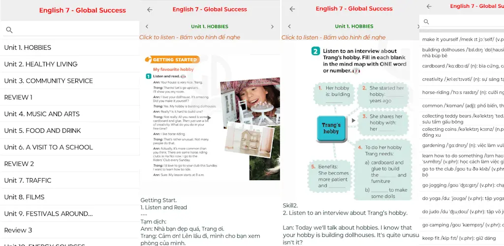Open Unit 3. COMMUNITY SERVICE
The width and height of the screenshot is (504, 246).
pos(70,81)
